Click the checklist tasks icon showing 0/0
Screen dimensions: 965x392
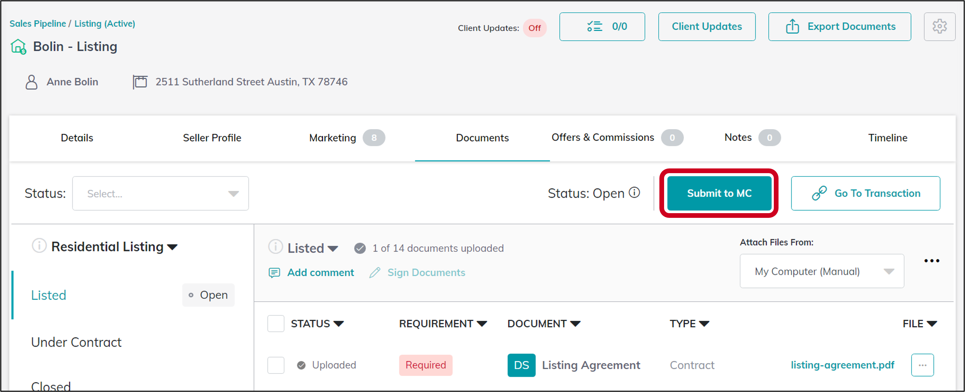(594, 27)
